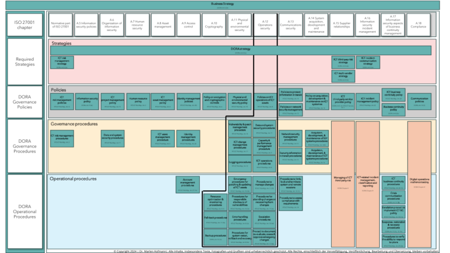Select the 'Information security policy' box
This screenshot has height=253, width=450.
pos(87,101)
